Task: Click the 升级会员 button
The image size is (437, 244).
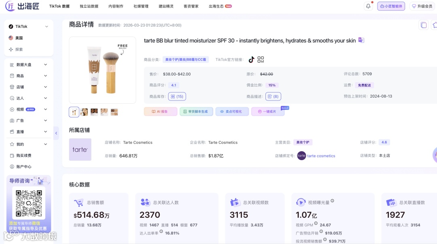Action: click(422, 6)
